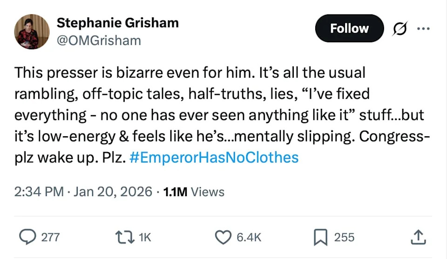Screen dimensions: 447x259
Task: Open Stephanie Grisham's profile picture
Action: click(x=32, y=31)
